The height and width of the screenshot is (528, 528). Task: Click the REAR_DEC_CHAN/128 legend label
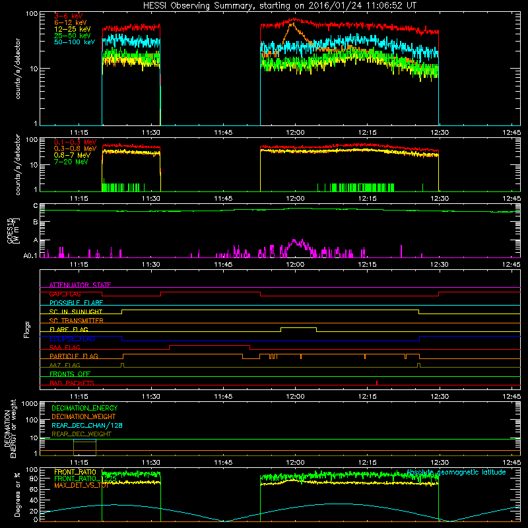[x=87, y=425]
